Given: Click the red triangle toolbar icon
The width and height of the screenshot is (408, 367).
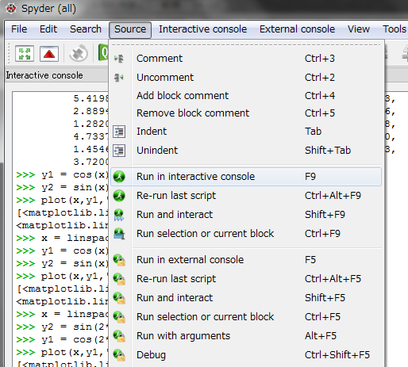Looking at the screenshot, I should [49, 54].
